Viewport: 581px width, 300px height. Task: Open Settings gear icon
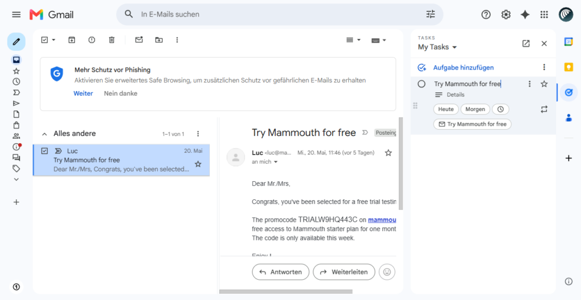point(506,14)
